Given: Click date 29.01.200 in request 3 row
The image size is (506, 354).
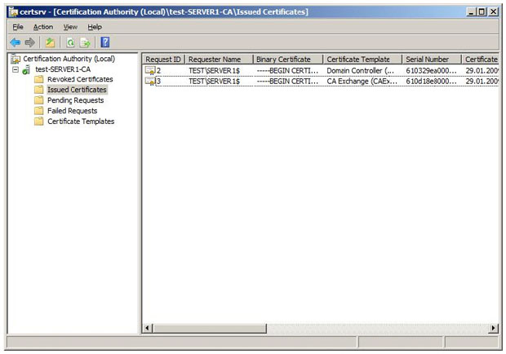Looking at the screenshot, I should (x=482, y=82).
